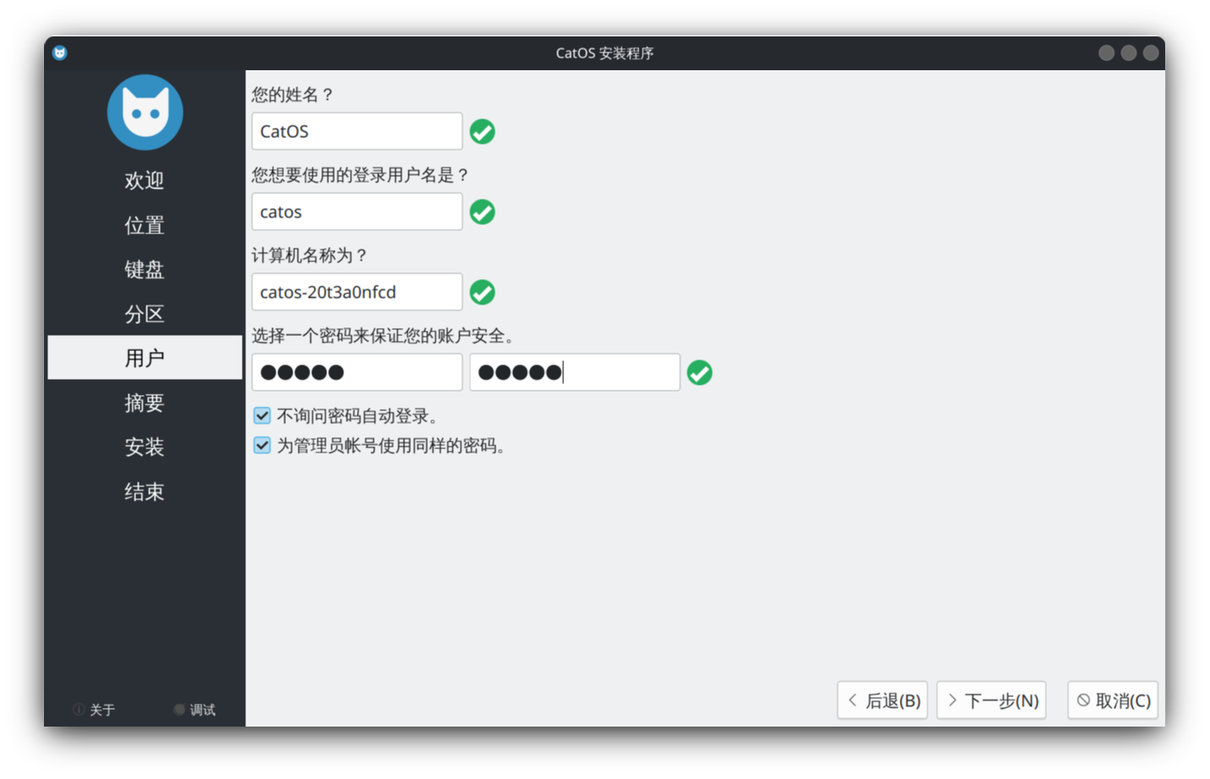Focus the name field containing CatOS

coord(357,131)
